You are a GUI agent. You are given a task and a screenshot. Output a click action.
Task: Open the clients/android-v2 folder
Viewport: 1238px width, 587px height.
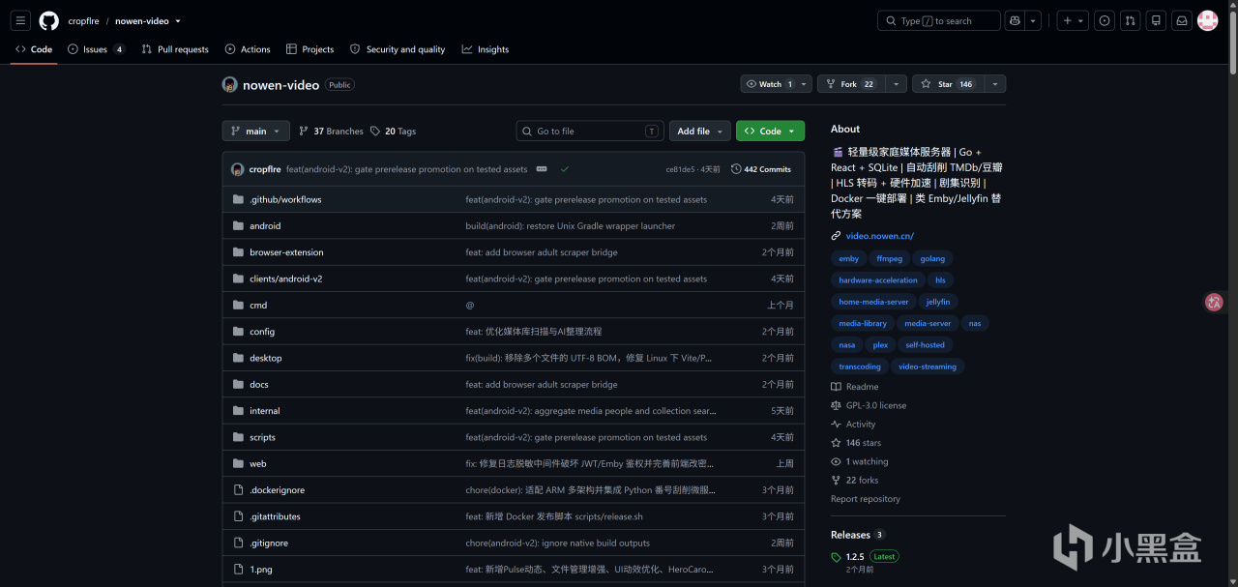[x=286, y=279]
